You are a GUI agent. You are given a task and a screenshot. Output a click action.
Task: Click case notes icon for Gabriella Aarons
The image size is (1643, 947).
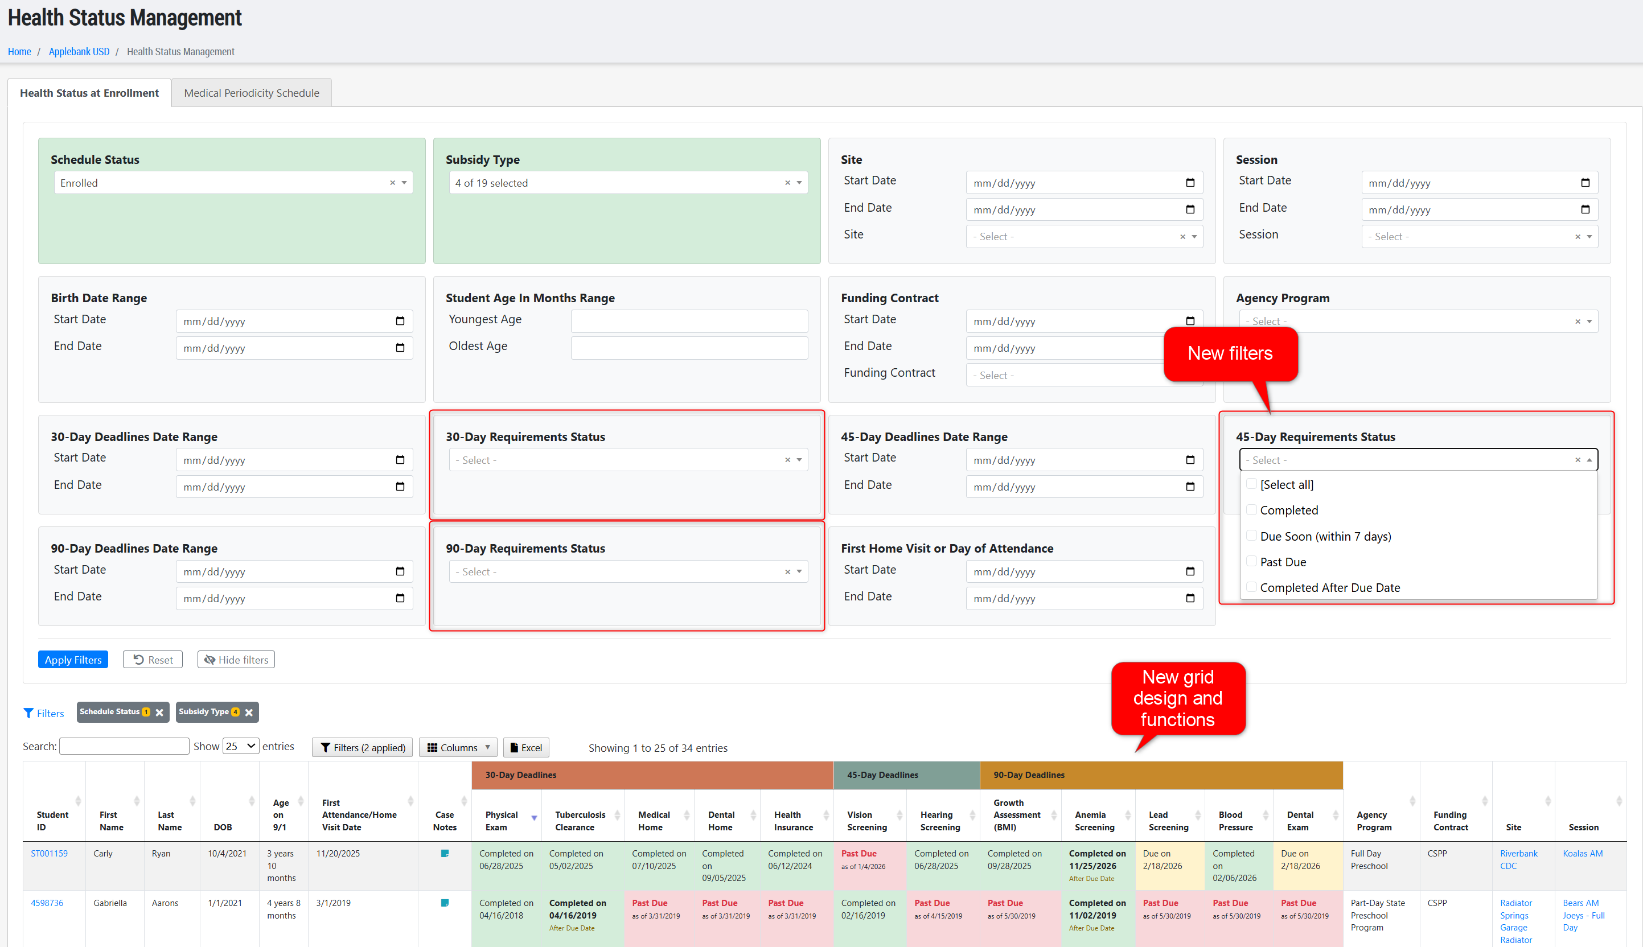[x=445, y=903]
